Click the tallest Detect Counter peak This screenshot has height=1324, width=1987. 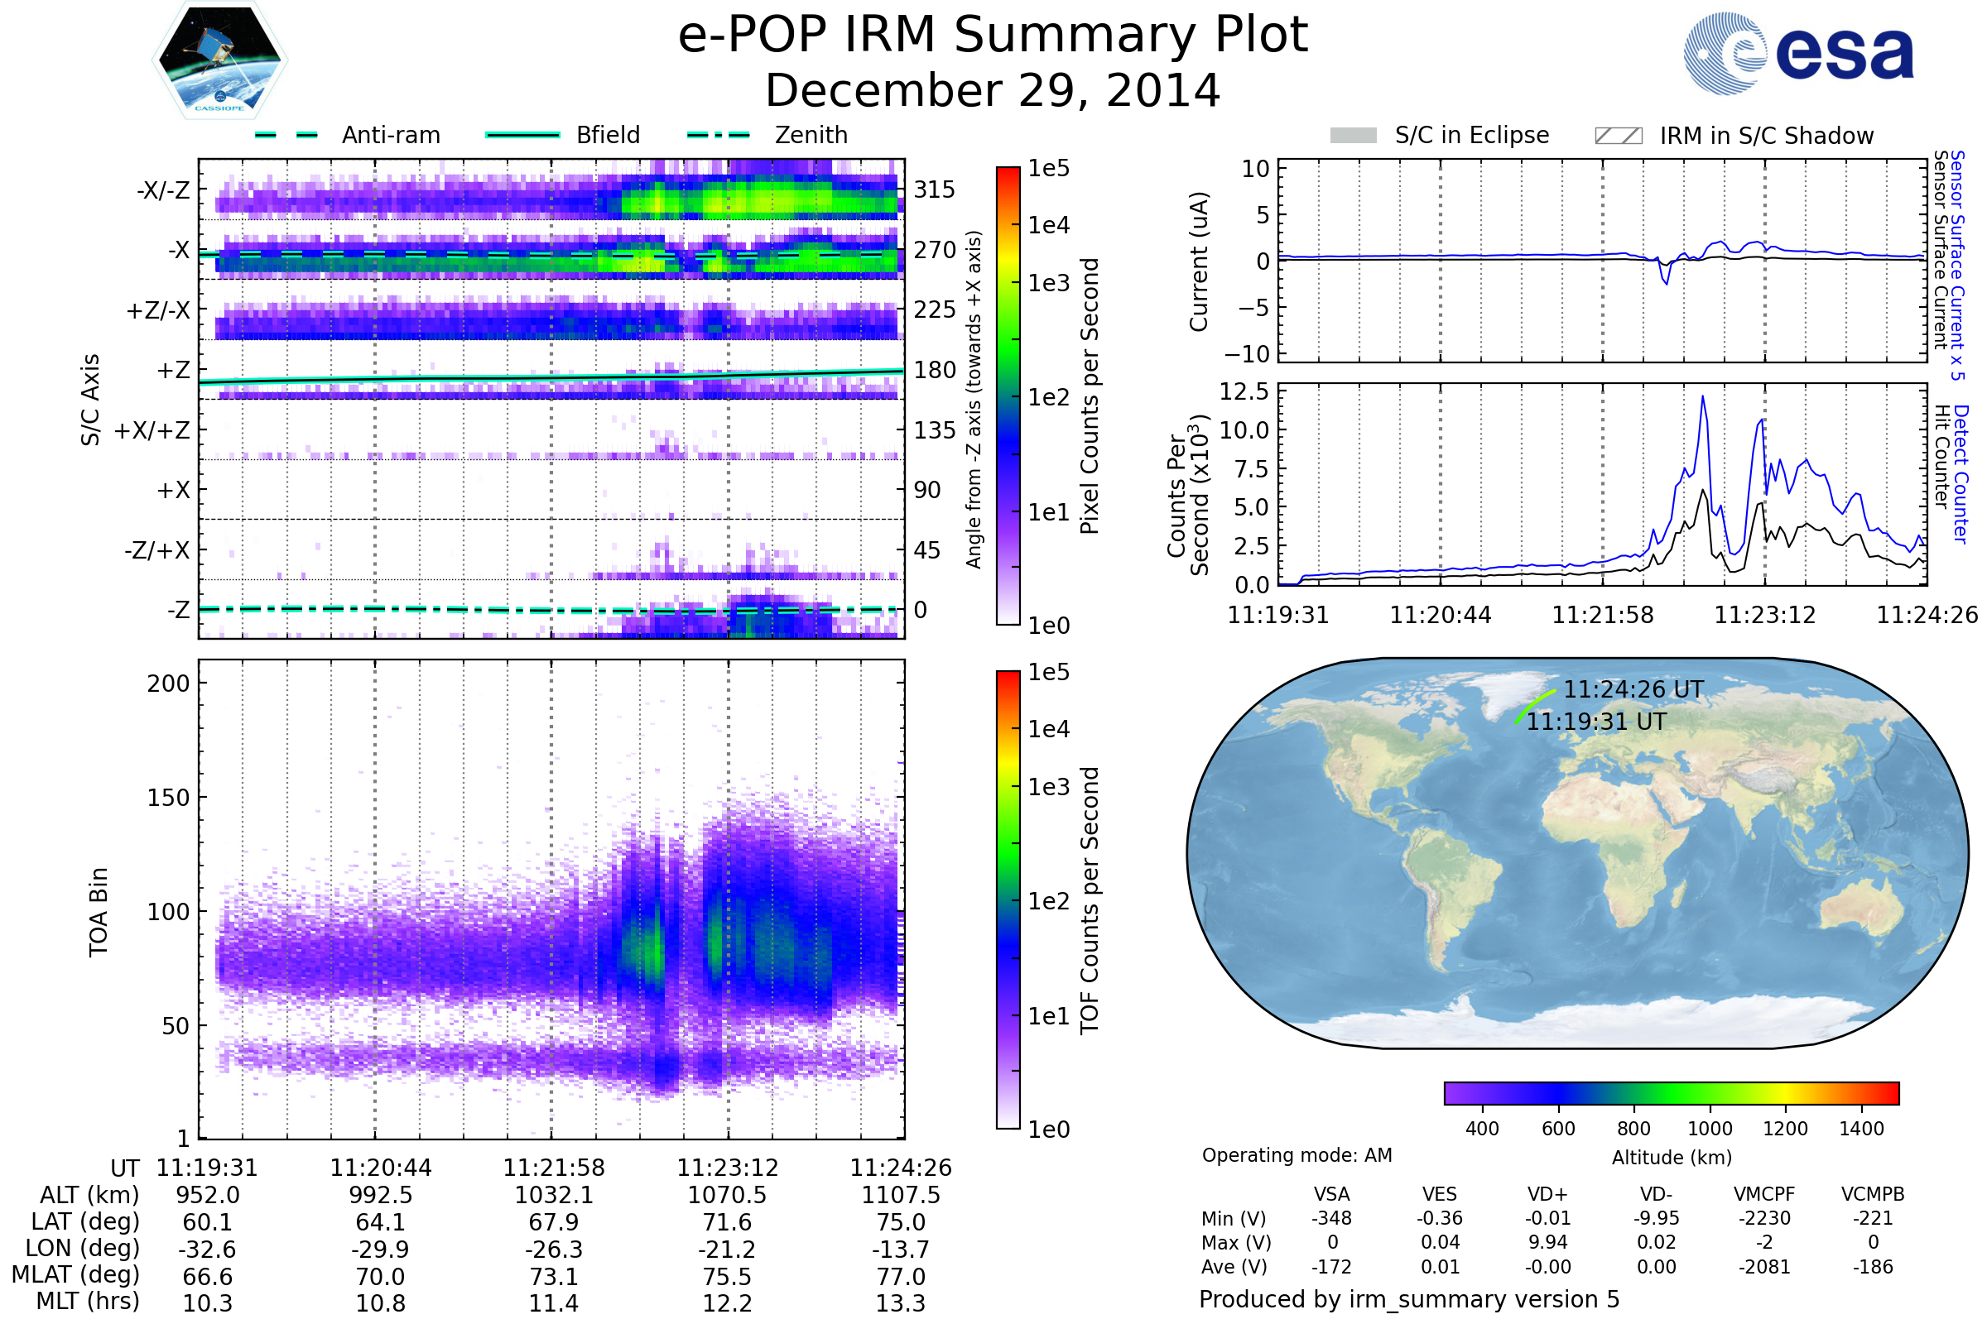(x=1702, y=398)
